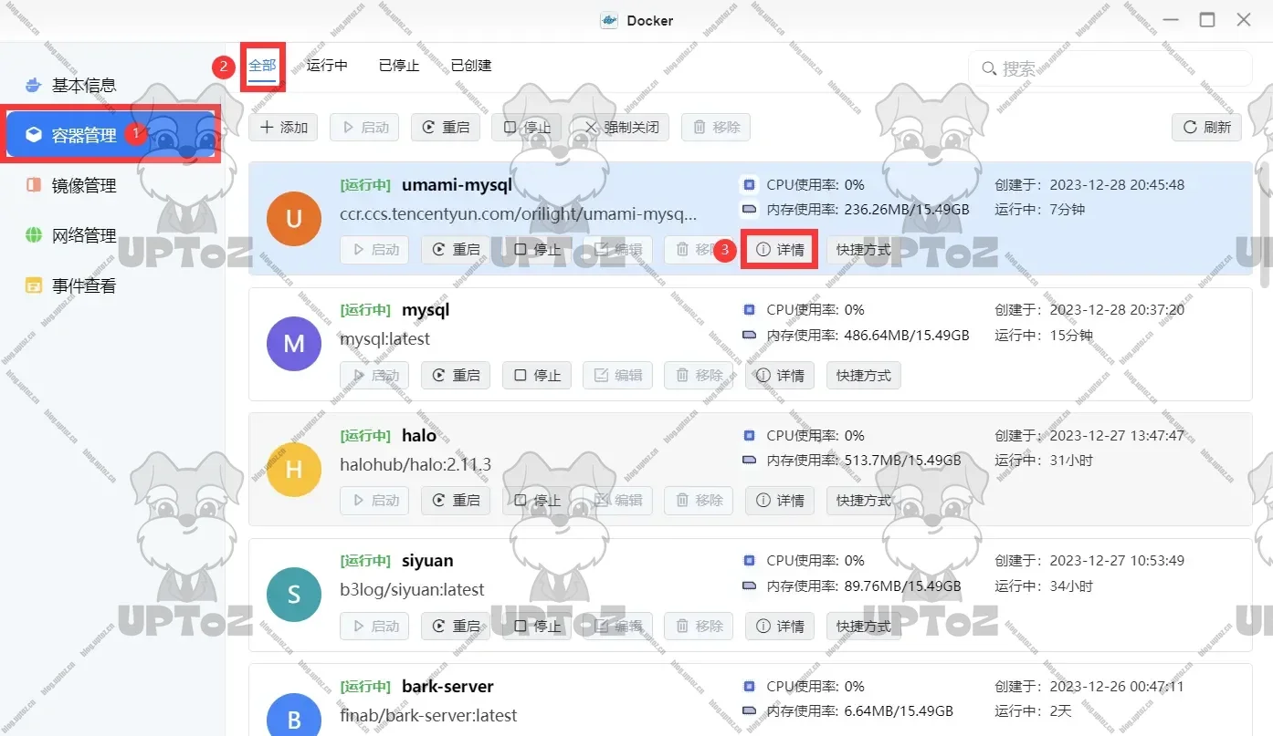The height and width of the screenshot is (736, 1273).
Task: Switch to the 运行中 tab
Action: (327, 66)
